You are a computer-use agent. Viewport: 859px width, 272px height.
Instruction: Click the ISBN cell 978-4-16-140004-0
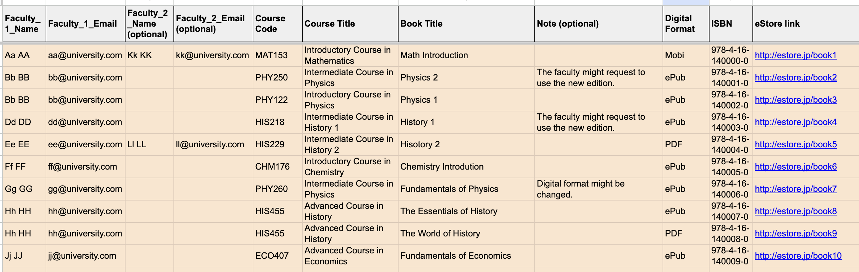pyautogui.click(x=730, y=145)
